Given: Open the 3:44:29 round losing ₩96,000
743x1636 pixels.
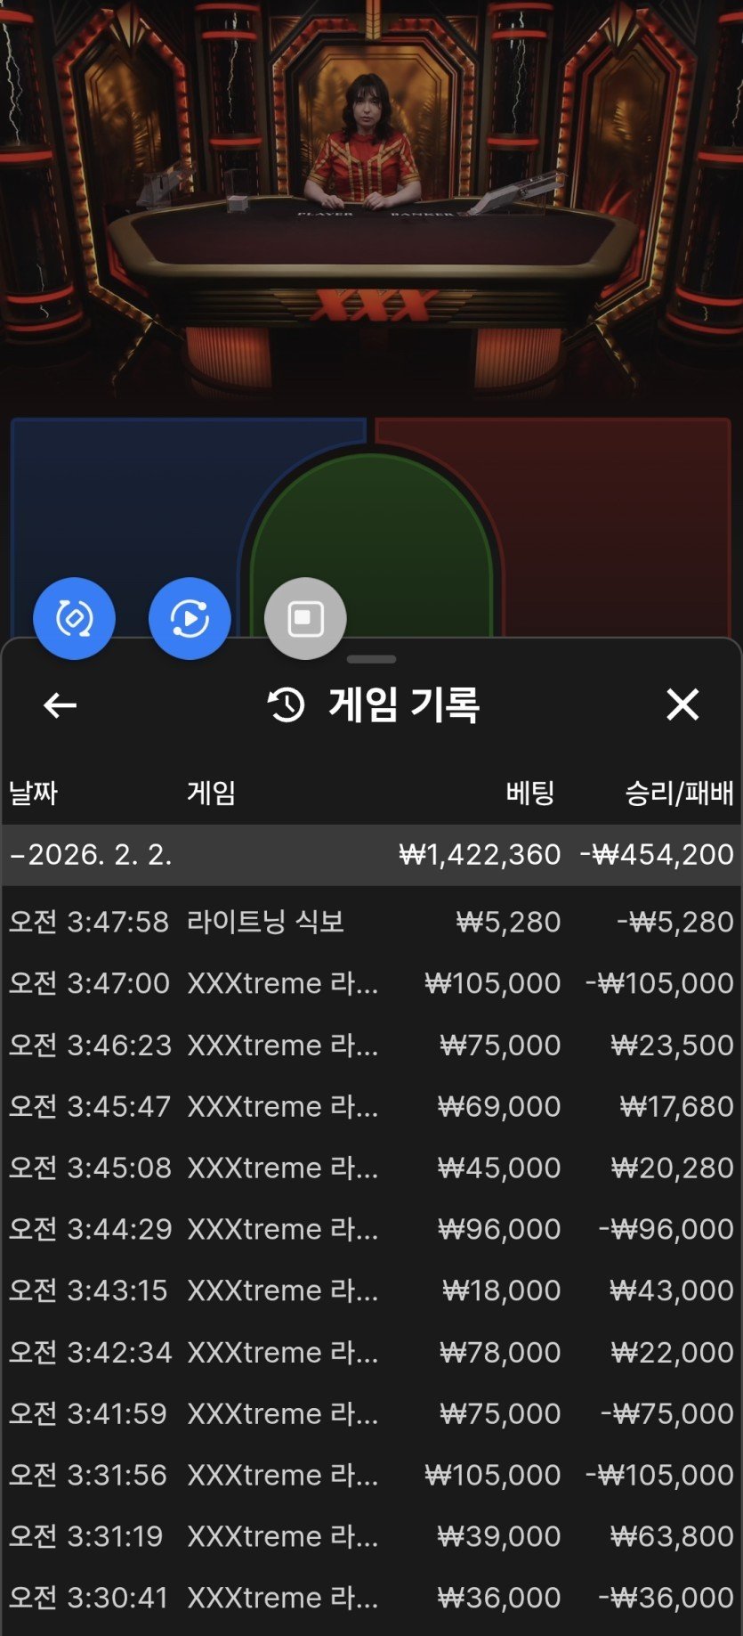Looking at the screenshot, I should (371, 1229).
